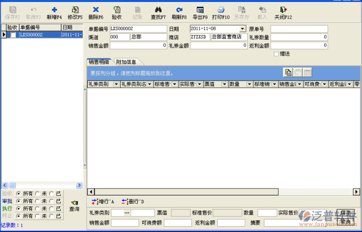Click the bottom 取消 button
The image size is (362, 232).
point(345,222)
